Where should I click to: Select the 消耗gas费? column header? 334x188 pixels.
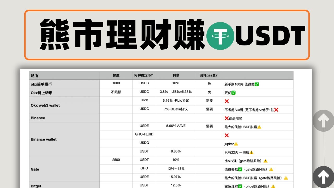(210, 75)
